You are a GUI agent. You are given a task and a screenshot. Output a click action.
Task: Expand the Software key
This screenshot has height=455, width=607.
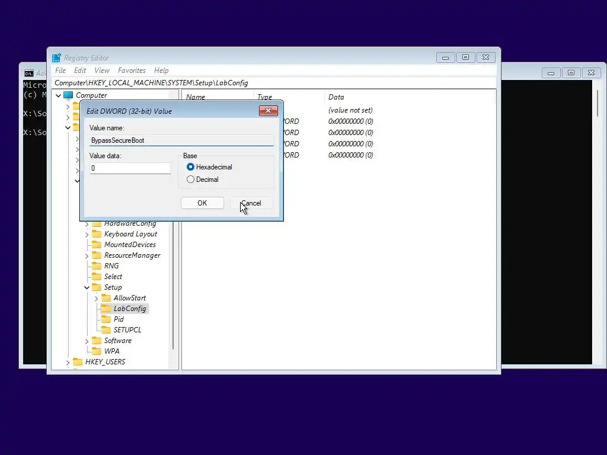87,341
